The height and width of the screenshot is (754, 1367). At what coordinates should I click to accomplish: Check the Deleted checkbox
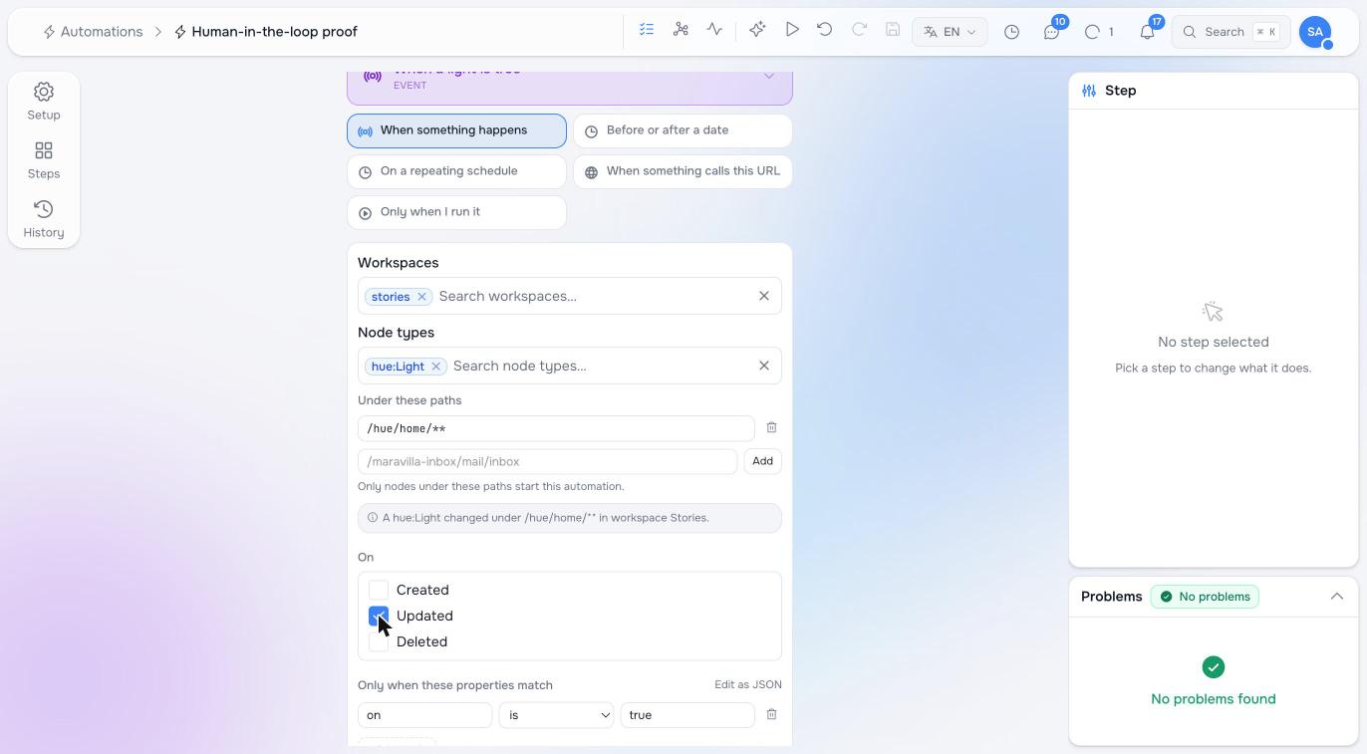click(x=379, y=641)
